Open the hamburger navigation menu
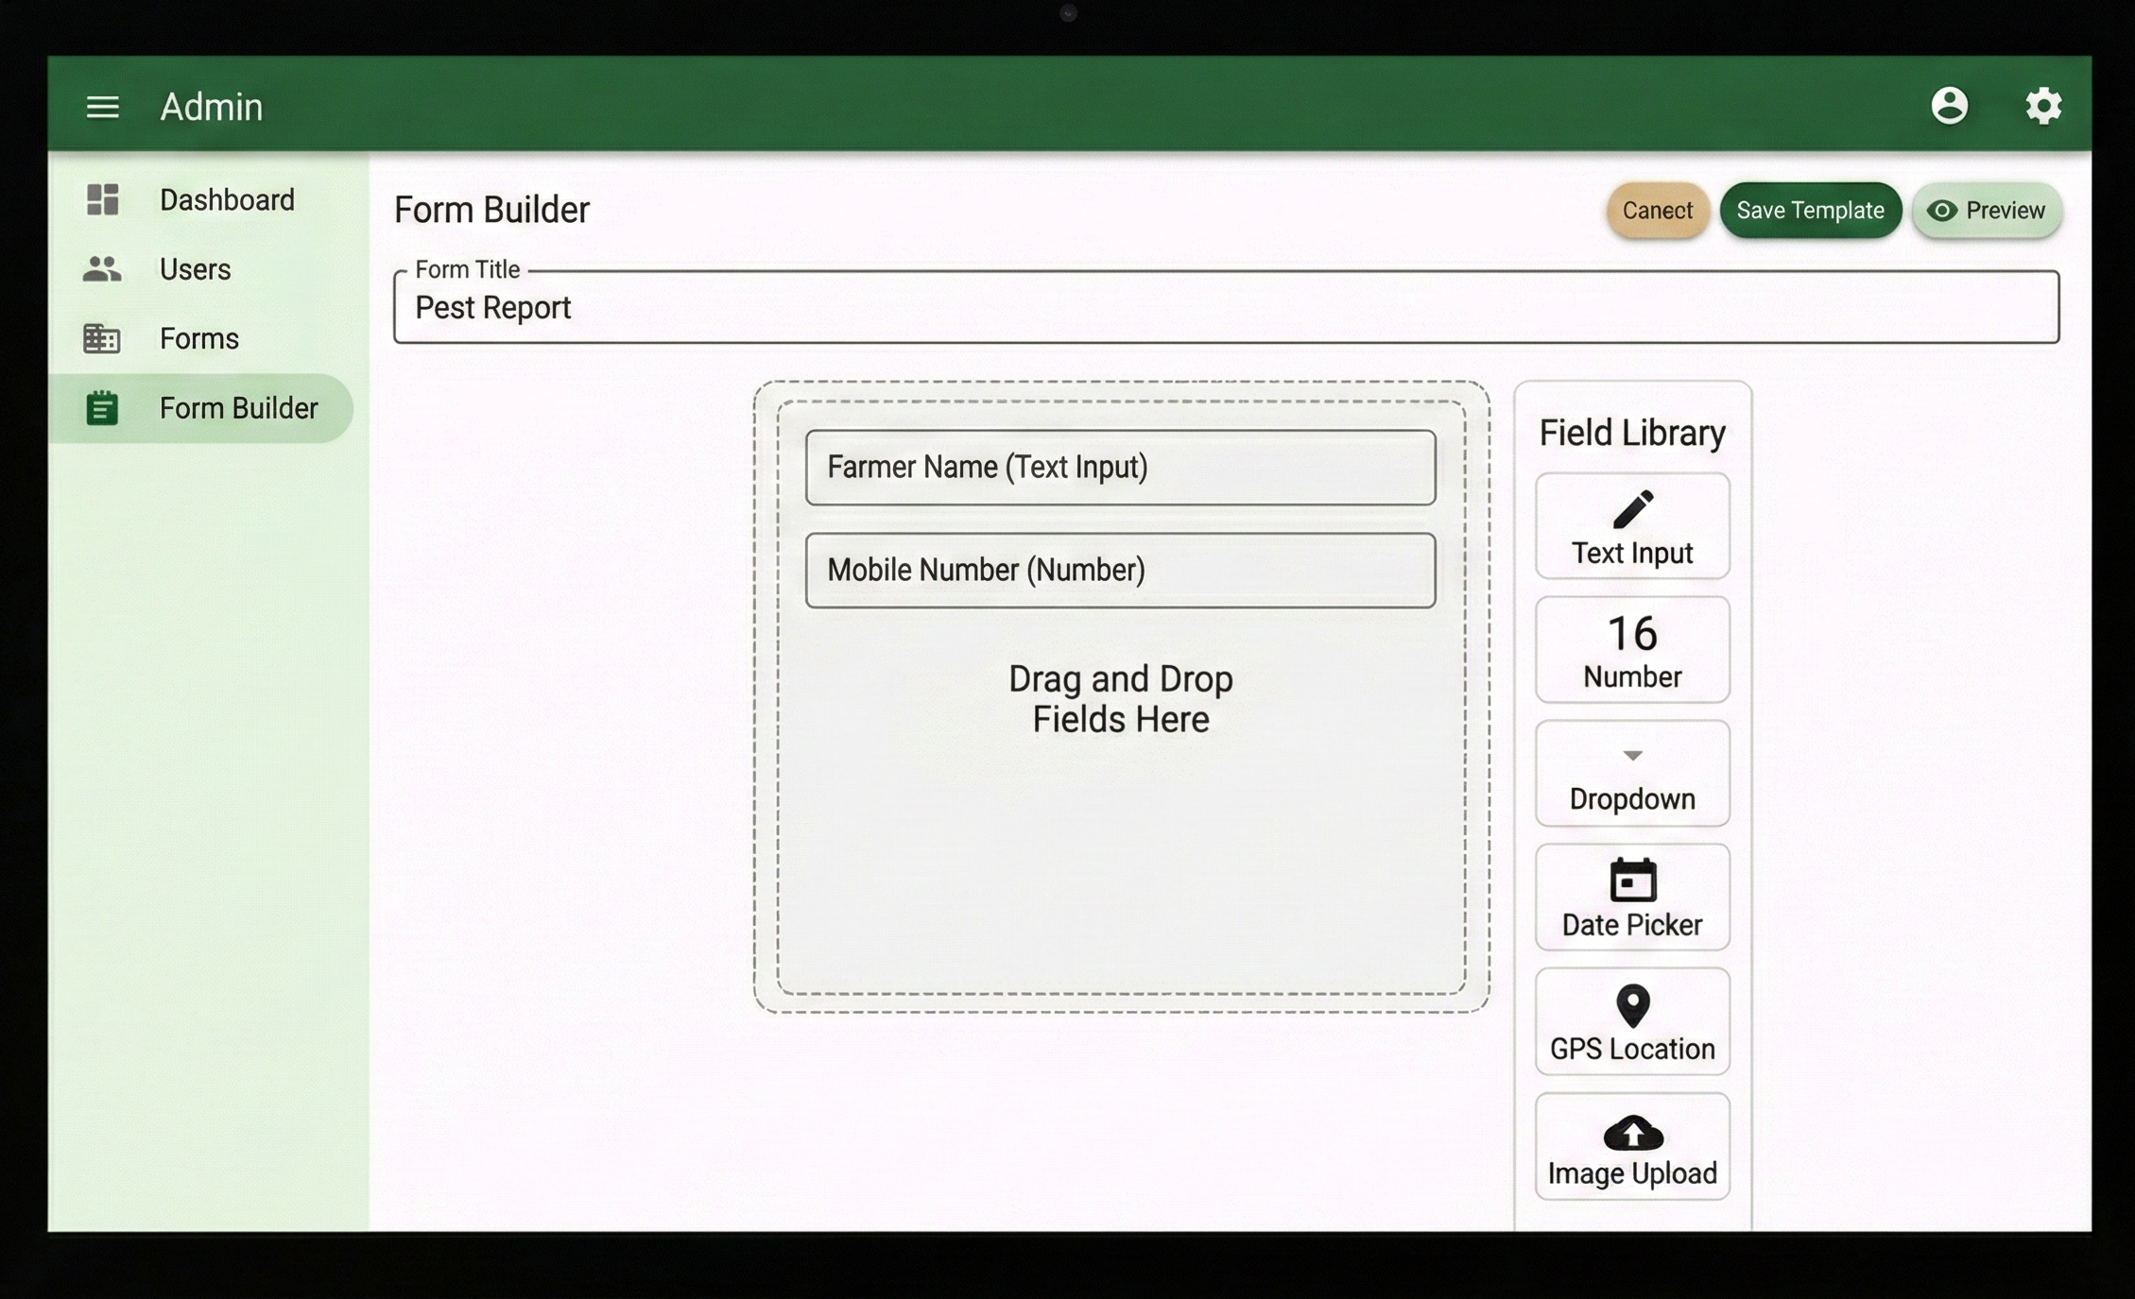This screenshot has height=1299, width=2135. pos(102,107)
